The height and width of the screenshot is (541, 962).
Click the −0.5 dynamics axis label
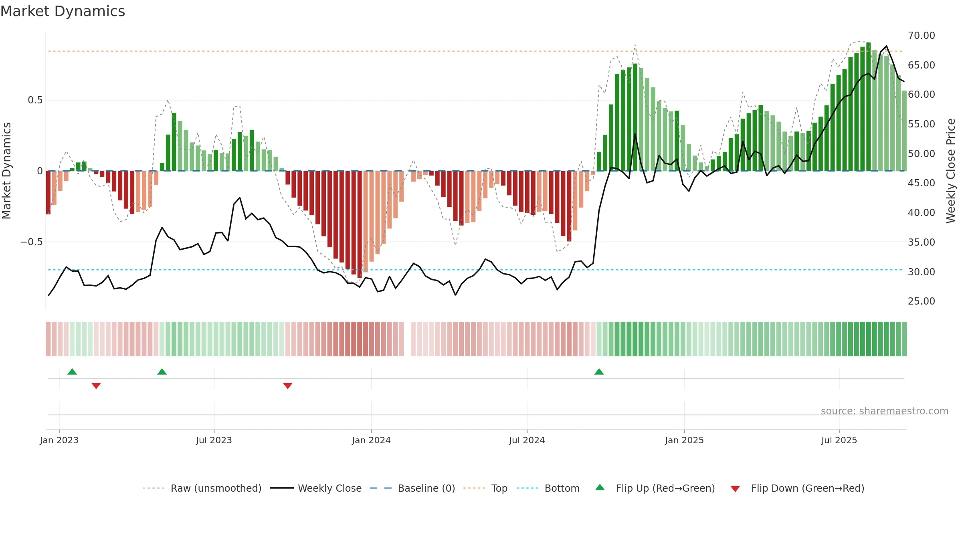32,242
